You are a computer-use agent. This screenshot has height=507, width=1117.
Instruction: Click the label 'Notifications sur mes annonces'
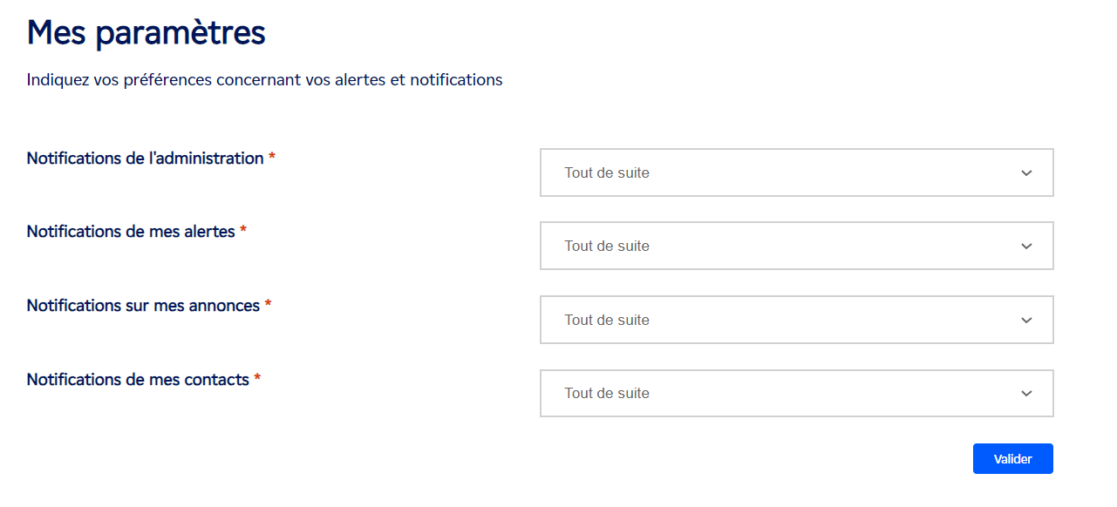[141, 305]
